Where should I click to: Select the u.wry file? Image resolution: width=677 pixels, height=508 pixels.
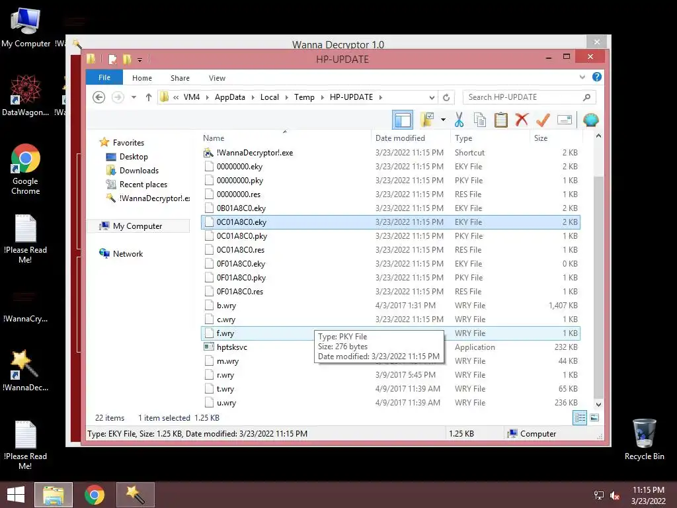point(390,403)
